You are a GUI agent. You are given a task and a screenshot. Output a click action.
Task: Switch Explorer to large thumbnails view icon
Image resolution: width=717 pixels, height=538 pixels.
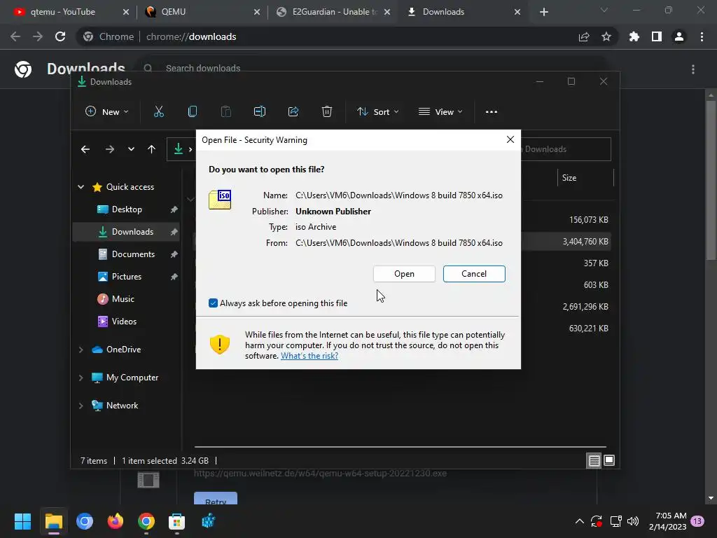coord(609,461)
